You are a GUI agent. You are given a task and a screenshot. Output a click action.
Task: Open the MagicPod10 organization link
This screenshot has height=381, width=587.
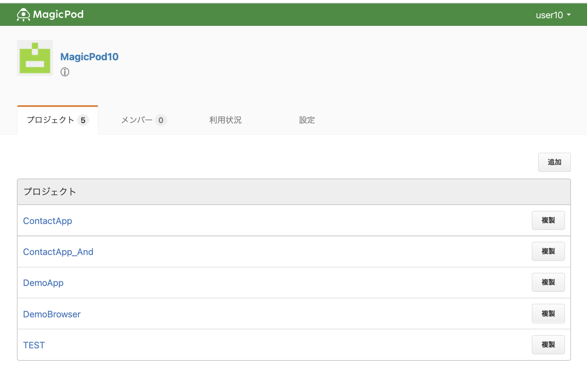(89, 56)
